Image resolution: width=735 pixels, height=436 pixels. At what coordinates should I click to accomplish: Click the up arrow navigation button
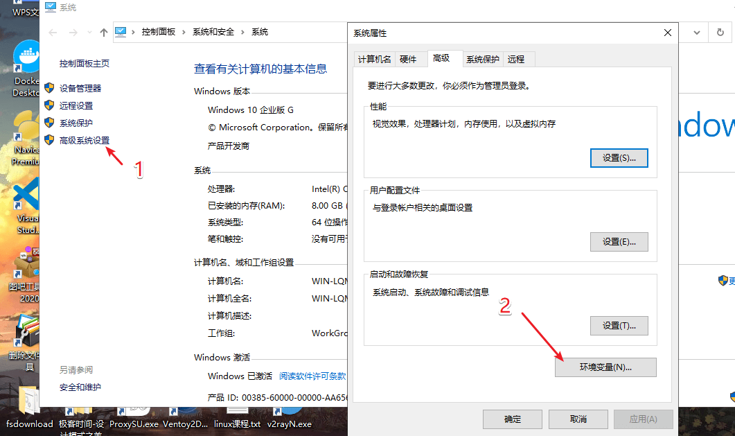click(x=104, y=32)
